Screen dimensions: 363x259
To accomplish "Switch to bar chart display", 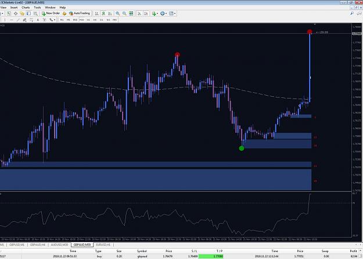I will pos(96,14).
